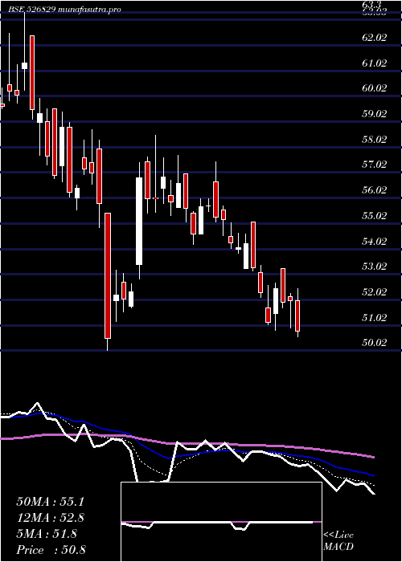Screen dimensions: 402x562
Task: Click the 60.02 price axis label
Action: [x=375, y=88]
